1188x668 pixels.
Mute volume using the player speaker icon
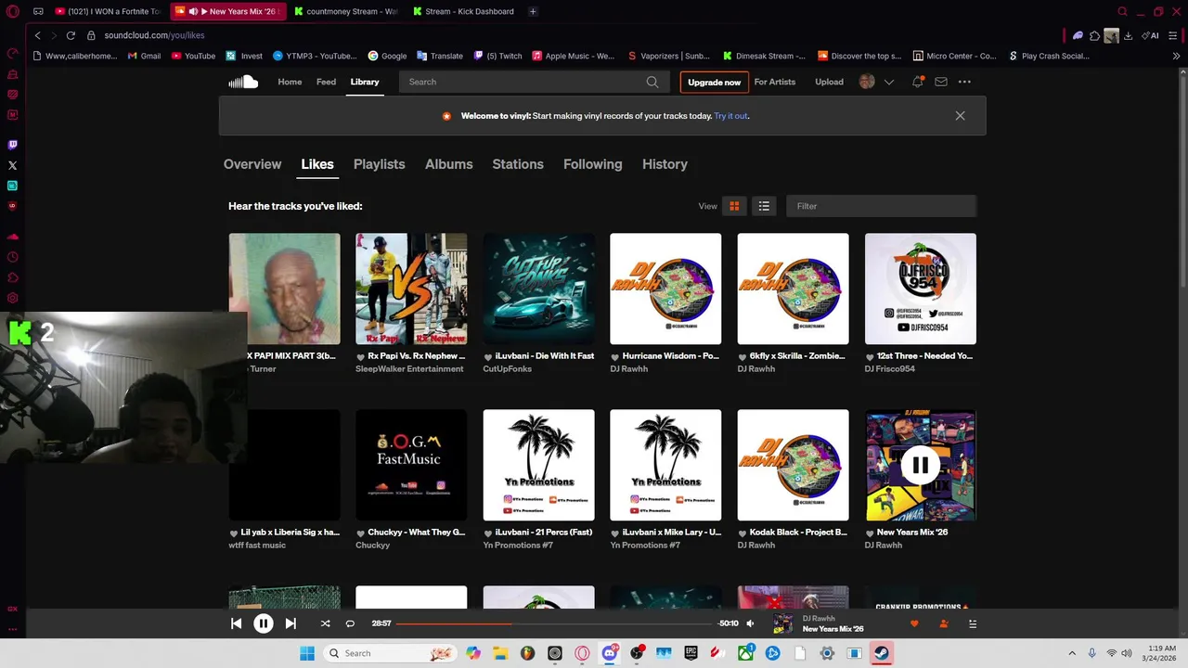click(x=750, y=623)
